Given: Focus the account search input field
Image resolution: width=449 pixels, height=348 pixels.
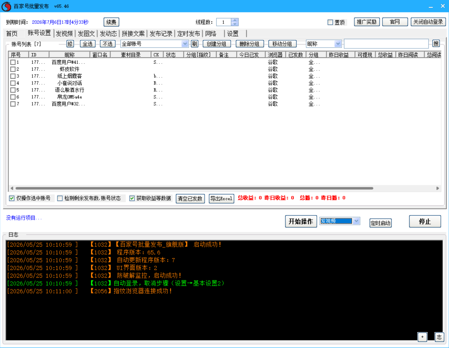Looking at the screenshot, I should point(386,44).
